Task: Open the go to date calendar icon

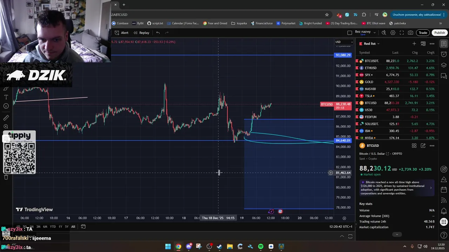Action: [83, 226]
